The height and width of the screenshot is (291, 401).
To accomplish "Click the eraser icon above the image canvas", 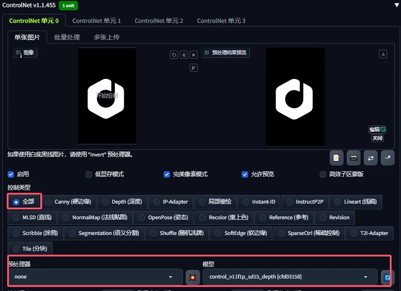I will click(x=184, y=55).
